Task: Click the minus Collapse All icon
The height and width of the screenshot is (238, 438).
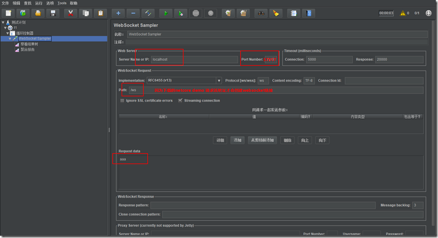Action: (133, 13)
